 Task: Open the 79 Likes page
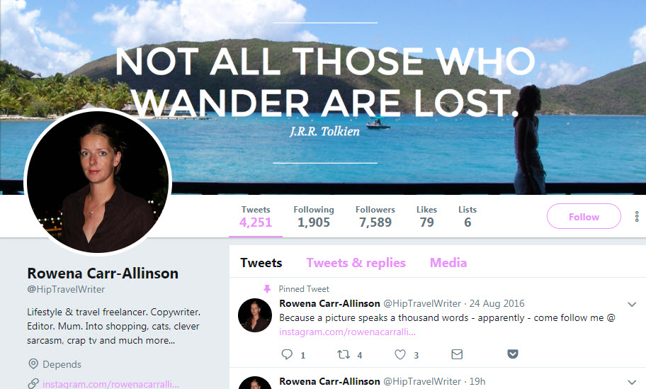point(426,217)
